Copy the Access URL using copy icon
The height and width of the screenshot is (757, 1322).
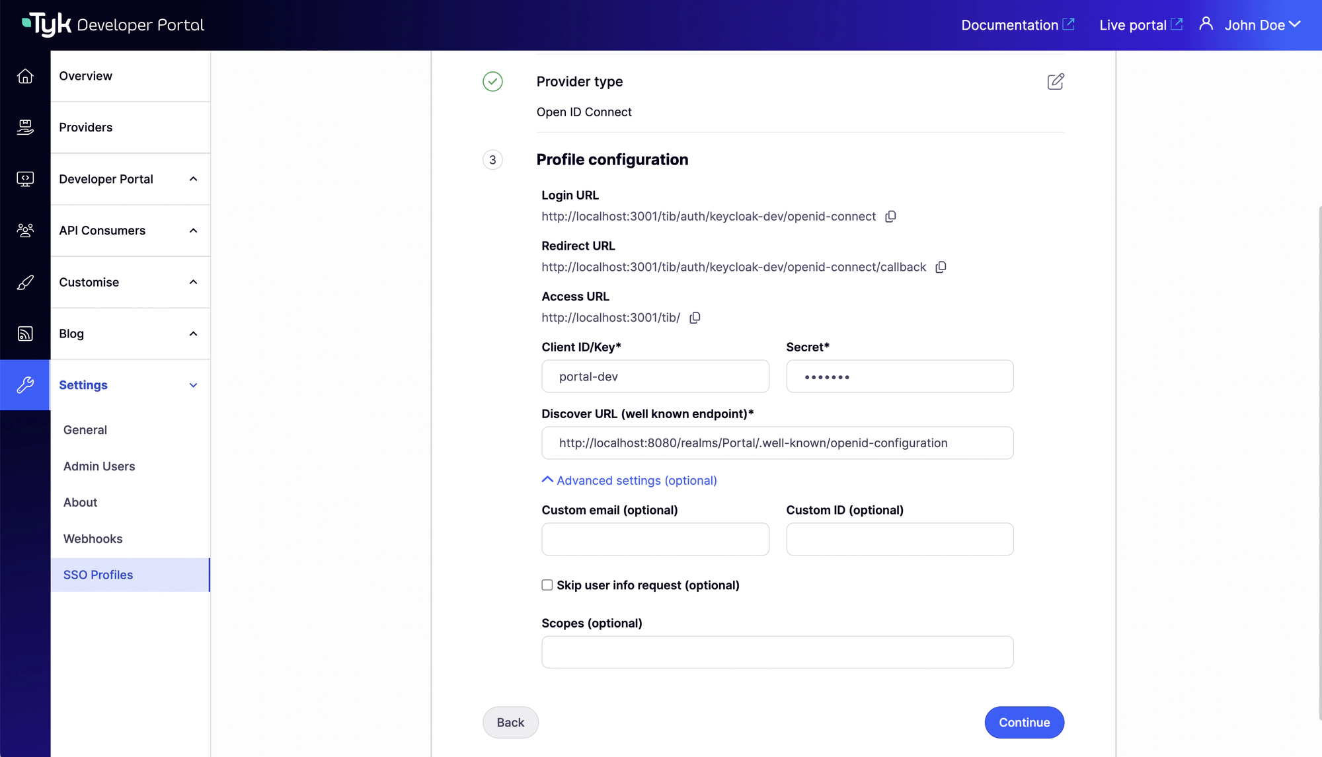695,318
